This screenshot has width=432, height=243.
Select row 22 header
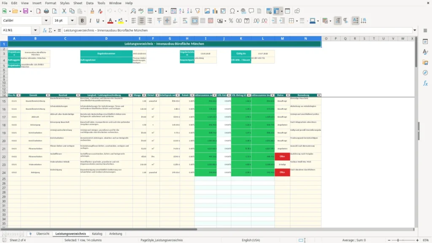pos(4,157)
